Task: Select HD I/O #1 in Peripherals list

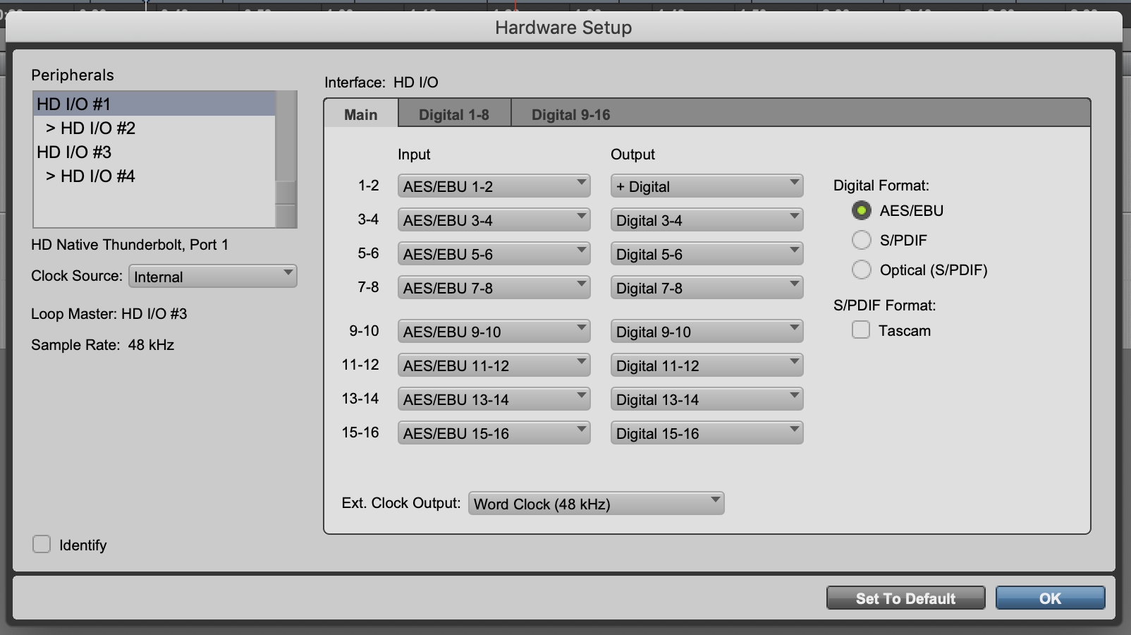Action: (154, 104)
